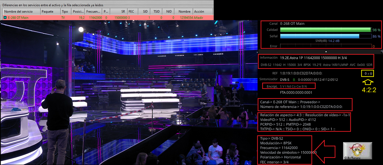Viewport: 383px width, 165px height.
Task: Click the 98 % quality value
Action: [376, 30]
